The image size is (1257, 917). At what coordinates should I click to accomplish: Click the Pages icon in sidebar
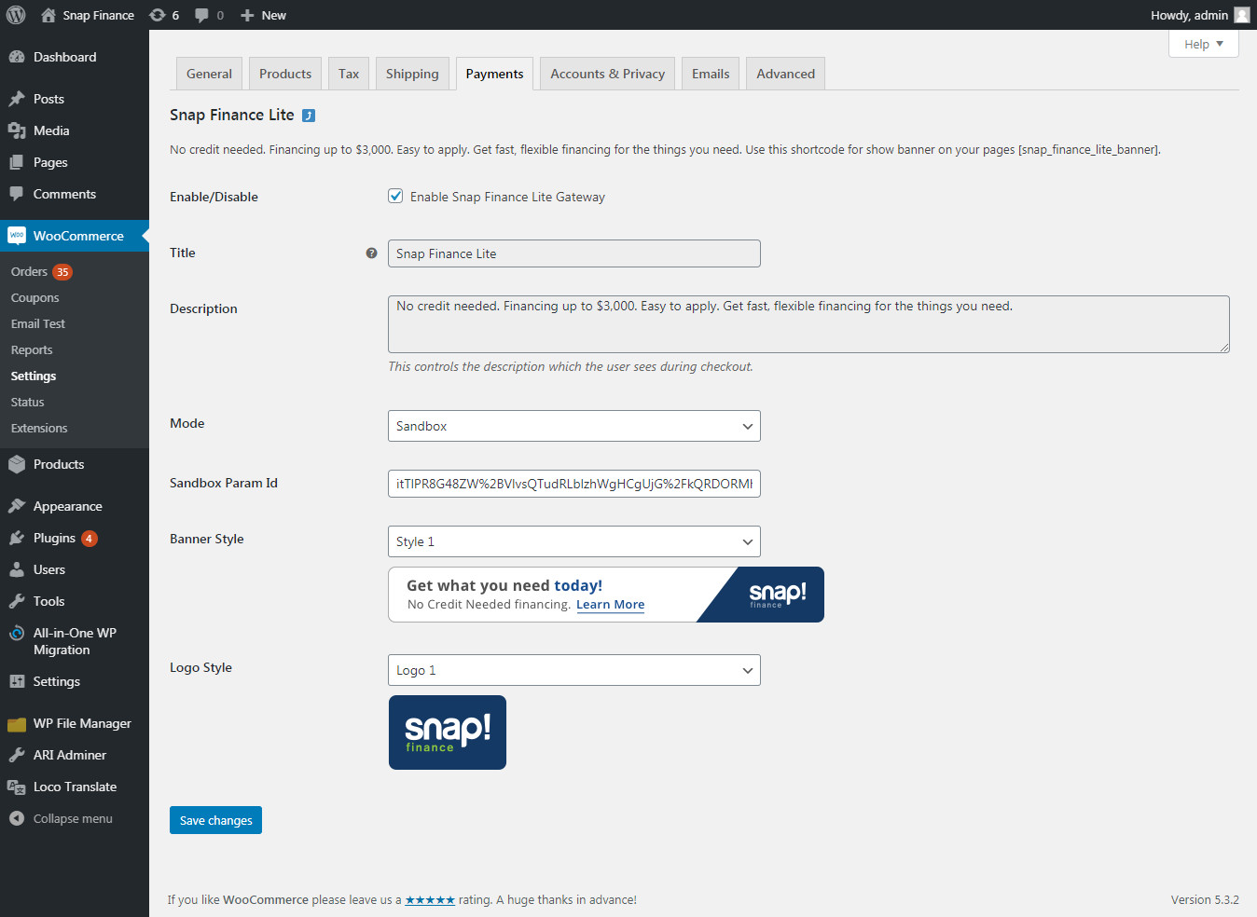pyautogui.click(x=17, y=162)
